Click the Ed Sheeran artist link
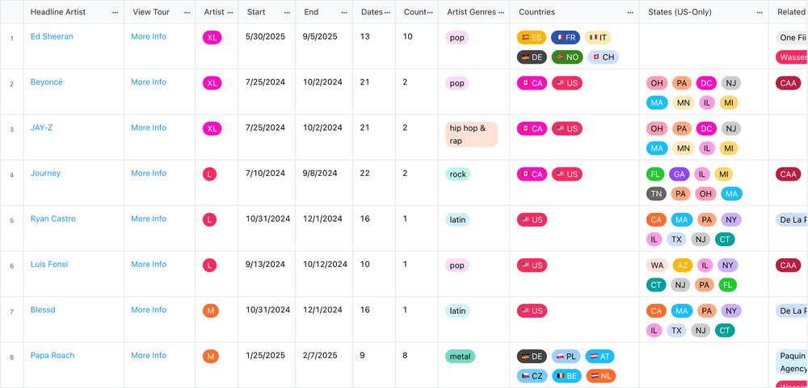 coord(52,36)
